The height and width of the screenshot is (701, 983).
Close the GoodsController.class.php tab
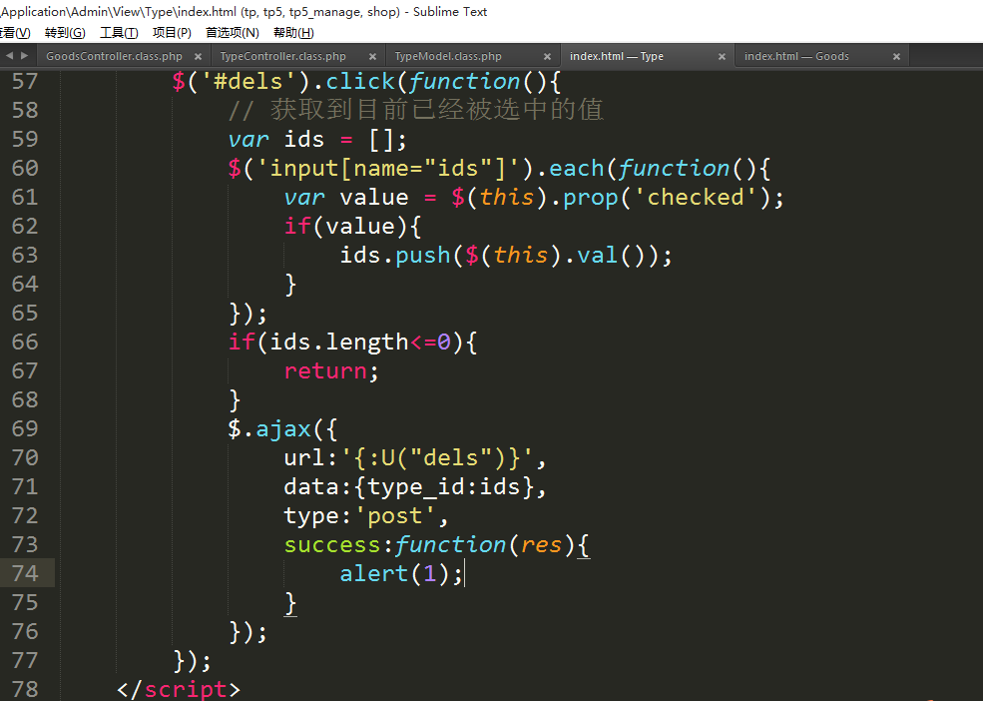[198, 57]
